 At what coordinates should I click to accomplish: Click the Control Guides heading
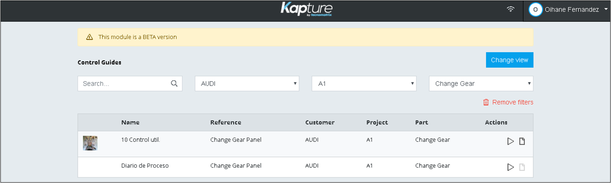pyautogui.click(x=99, y=63)
